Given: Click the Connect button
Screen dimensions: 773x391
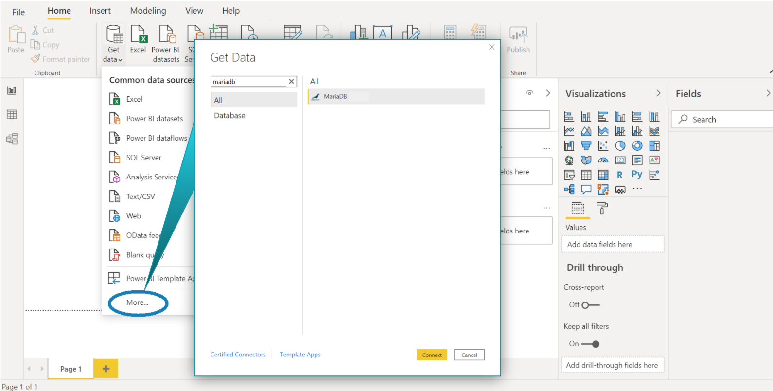Looking at the screenshot, I should (432, 355).
